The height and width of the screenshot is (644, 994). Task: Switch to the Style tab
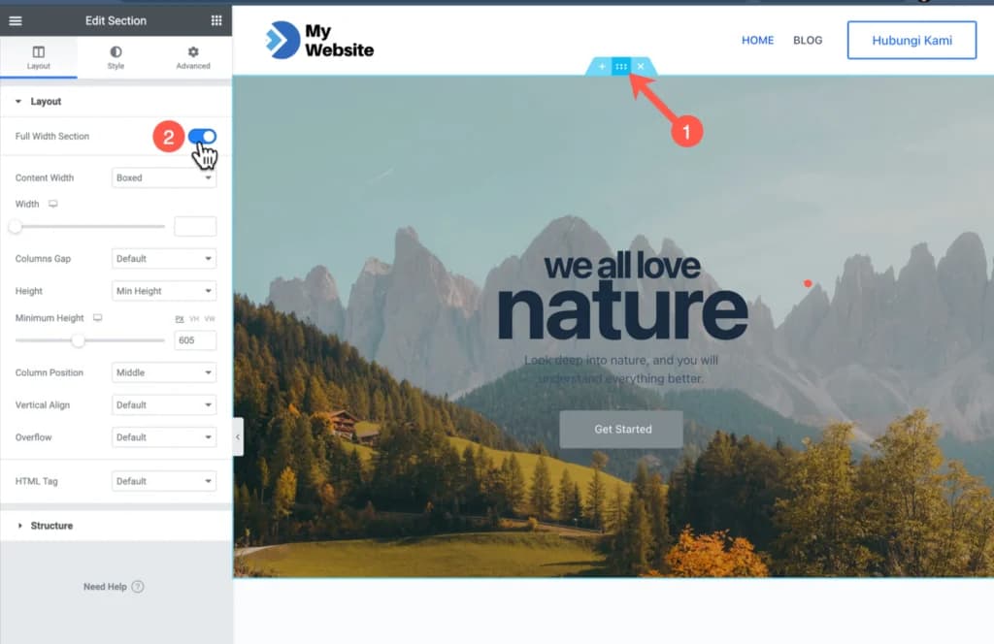pos(115,58)
